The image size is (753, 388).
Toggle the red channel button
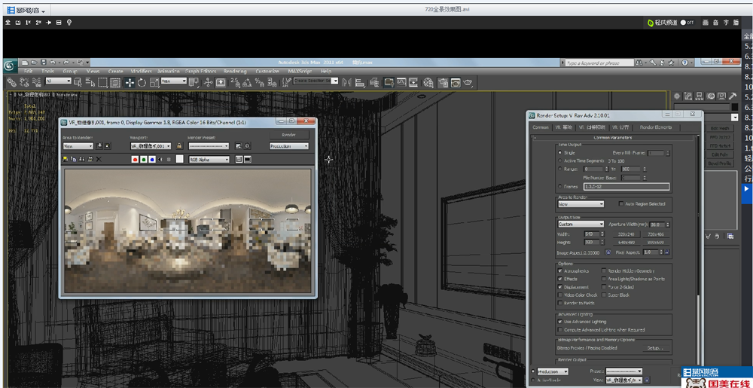(x=135, y=160)
